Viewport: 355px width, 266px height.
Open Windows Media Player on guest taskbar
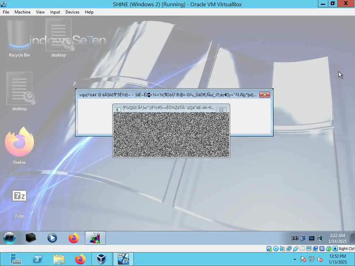click(x=52, y=238)
